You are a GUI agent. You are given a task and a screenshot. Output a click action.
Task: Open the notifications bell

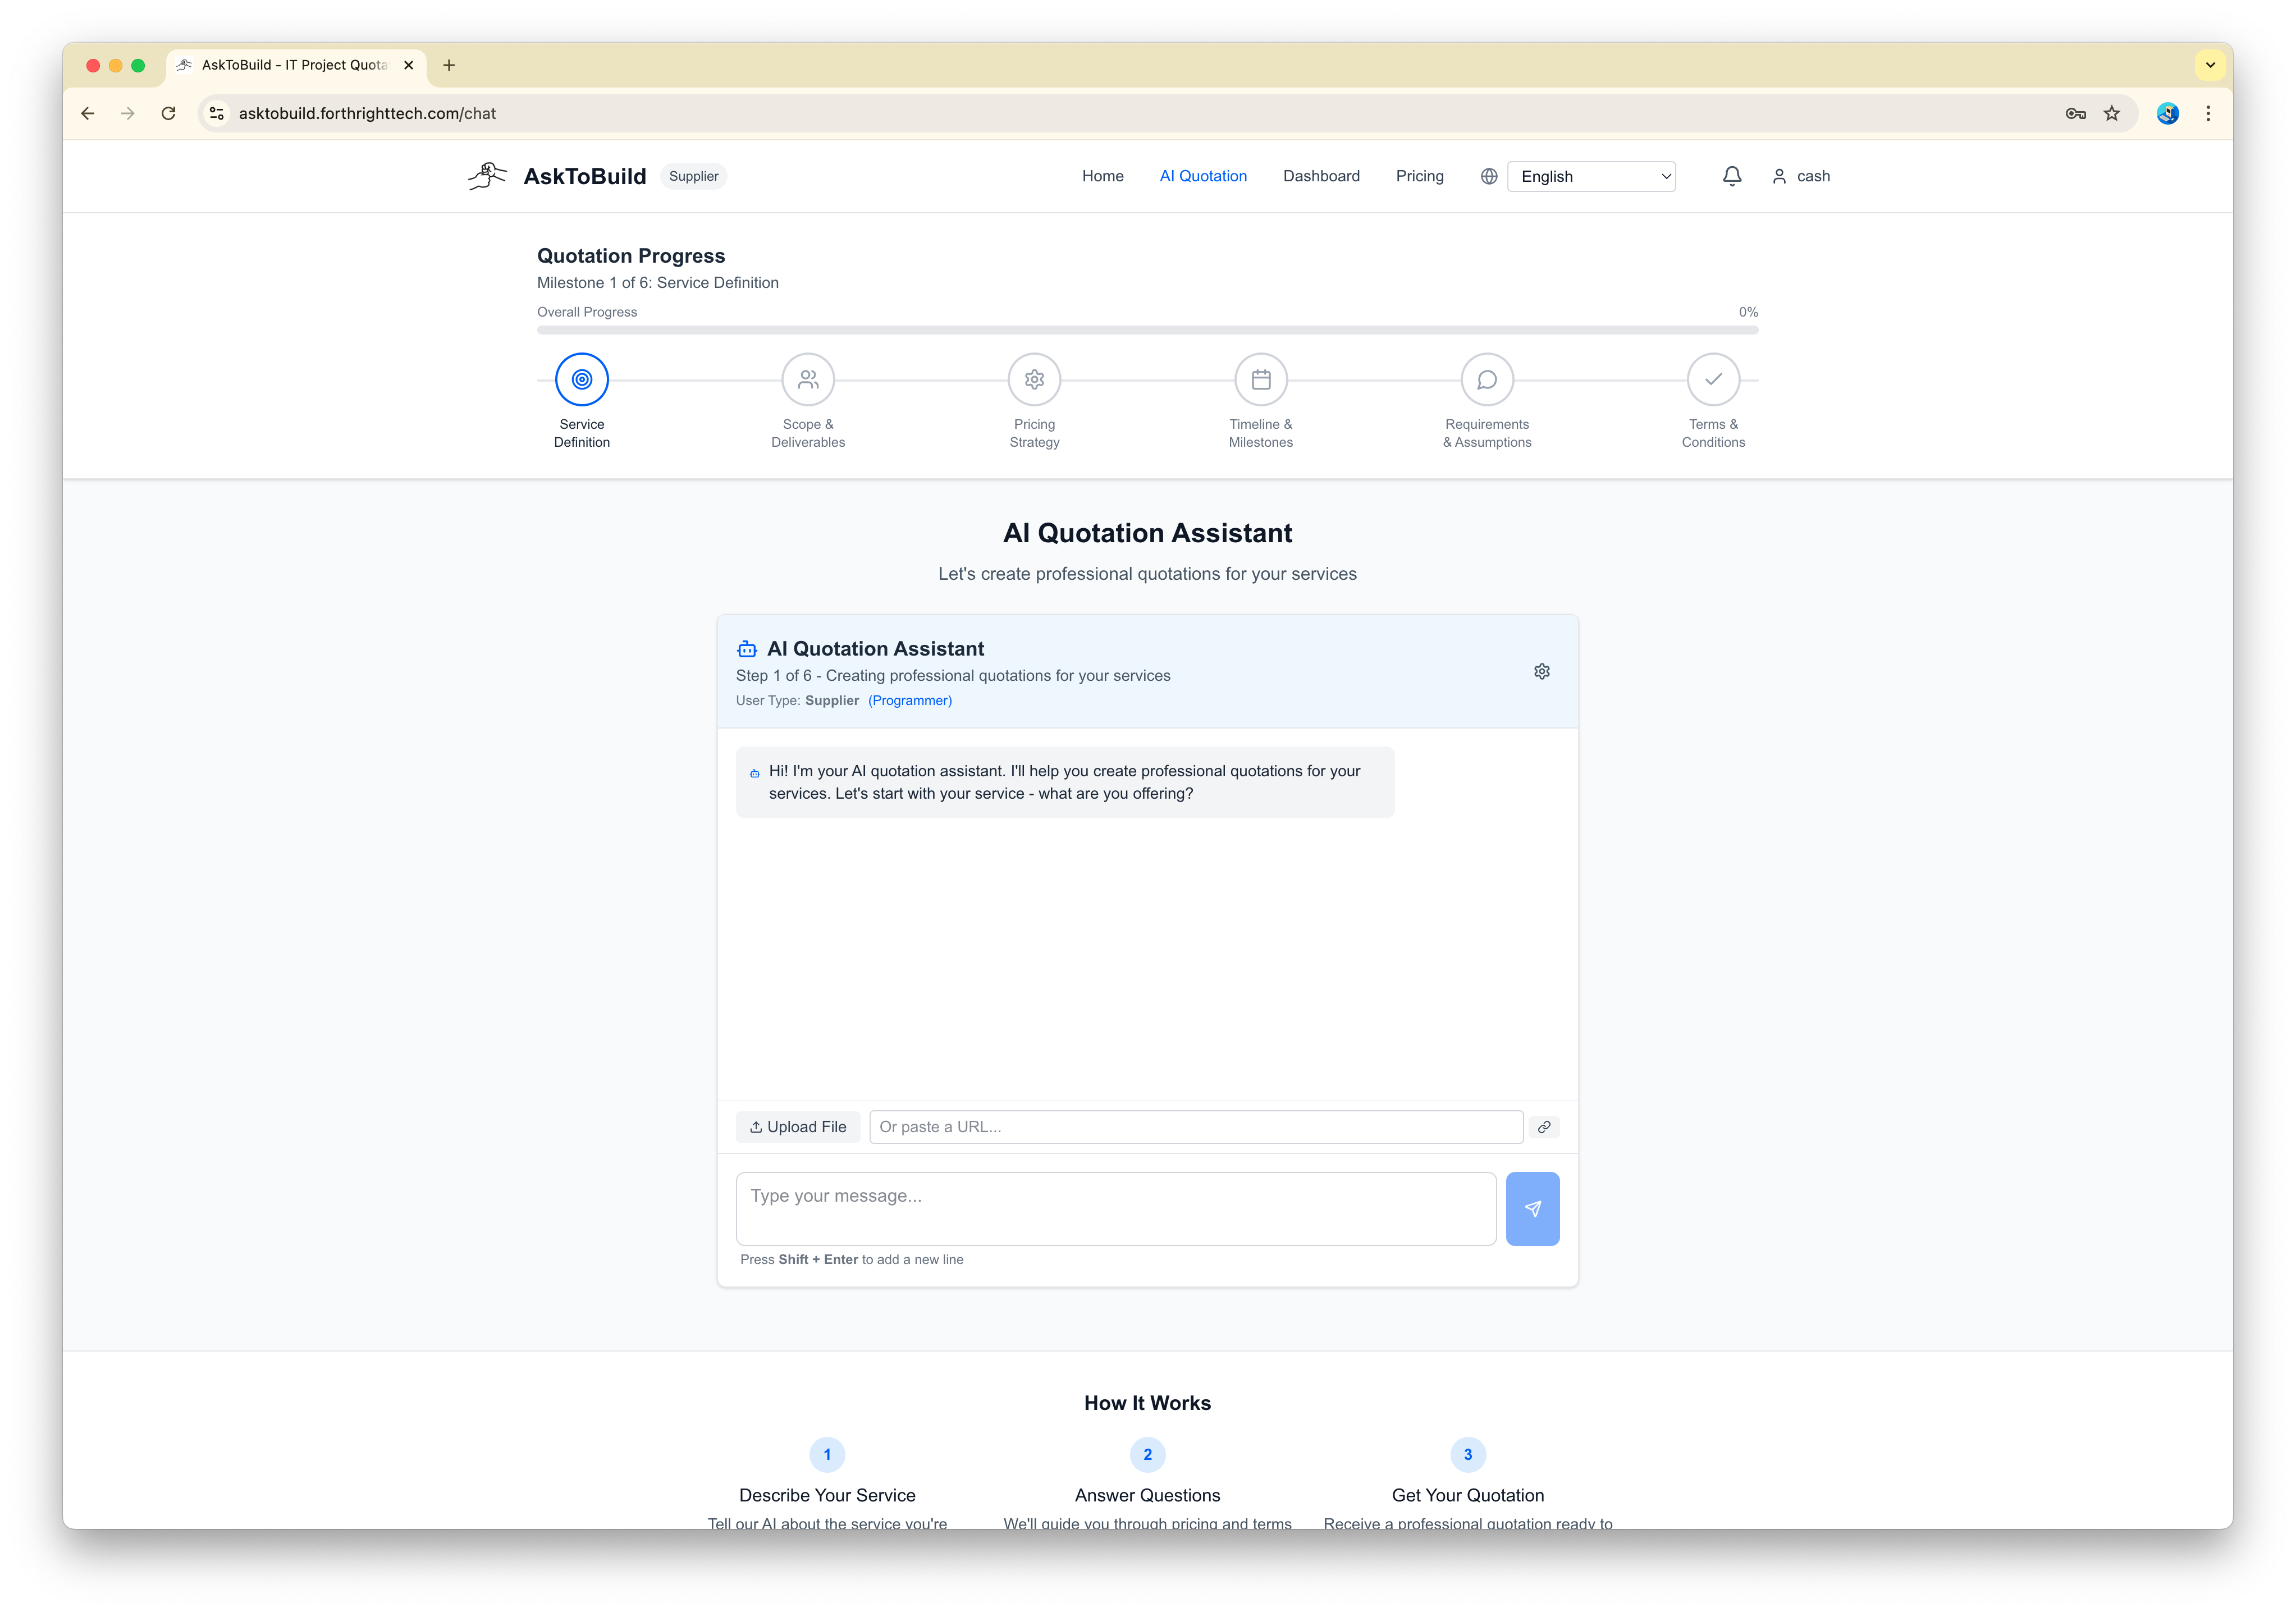[x=1732, y=176]
